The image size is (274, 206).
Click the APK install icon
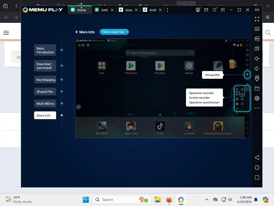point(257,39)
